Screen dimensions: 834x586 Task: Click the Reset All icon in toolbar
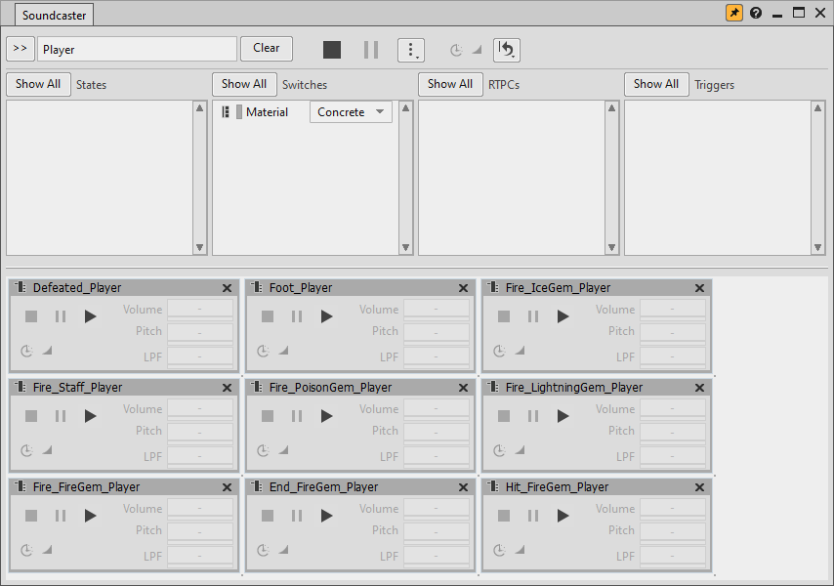(x=507, y=50)
